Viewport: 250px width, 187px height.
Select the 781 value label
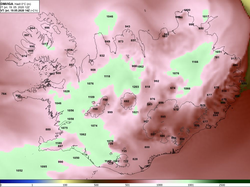217,57
